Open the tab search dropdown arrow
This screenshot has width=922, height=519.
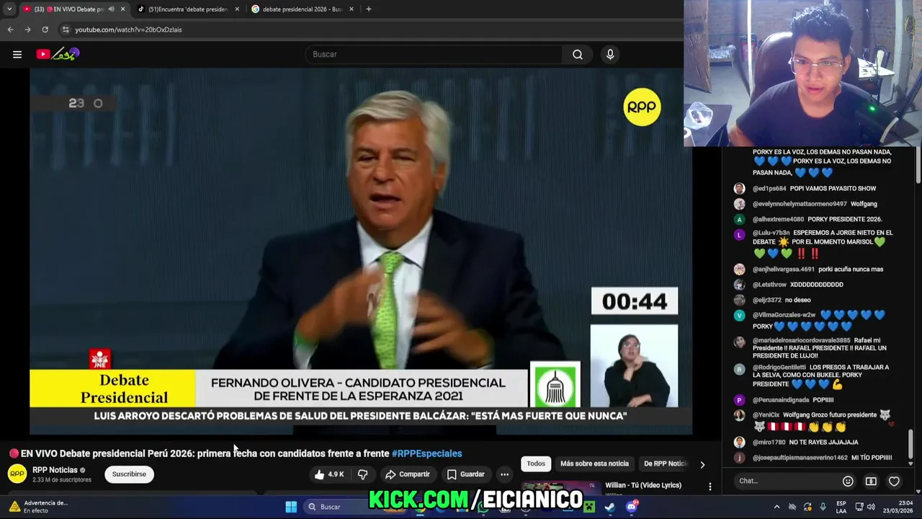tap(9, 9)
